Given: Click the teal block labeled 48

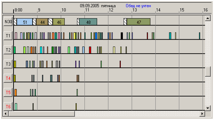Looking at the screenshot, I should (x=88, y=22).
